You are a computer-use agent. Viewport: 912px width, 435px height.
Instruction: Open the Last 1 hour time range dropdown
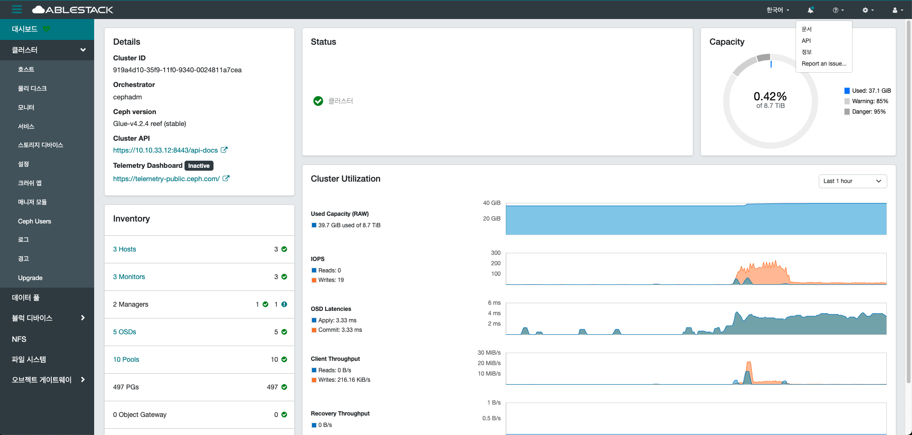(852, 181)
